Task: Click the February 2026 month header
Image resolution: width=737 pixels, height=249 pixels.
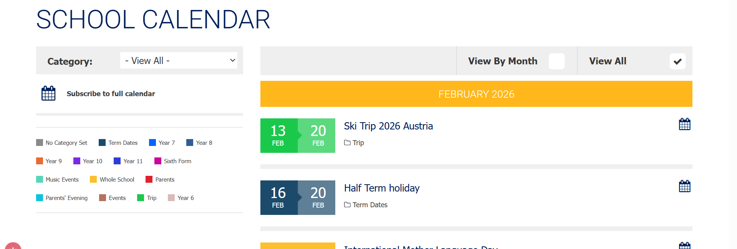Action: [x=476, y=94]
